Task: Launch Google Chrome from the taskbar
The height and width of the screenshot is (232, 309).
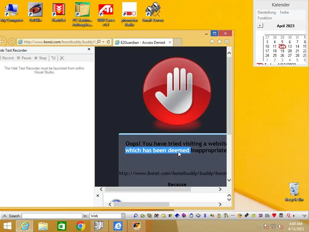Action: coord(80,226)
